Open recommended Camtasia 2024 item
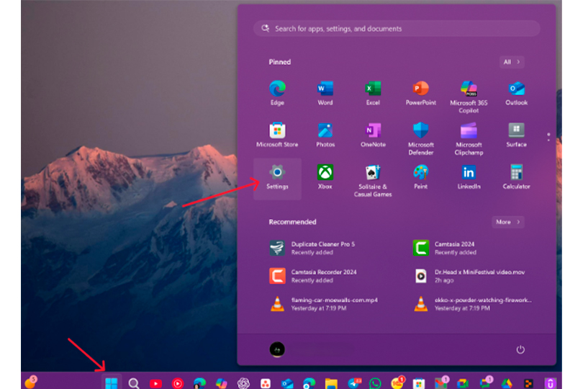Image resolution: width=583 pixels, height=389 pixels. coord(453,248)
